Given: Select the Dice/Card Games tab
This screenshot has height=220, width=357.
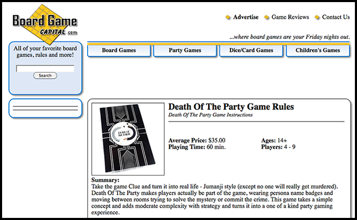Looking at the screenshot, I should click(251, 50).
